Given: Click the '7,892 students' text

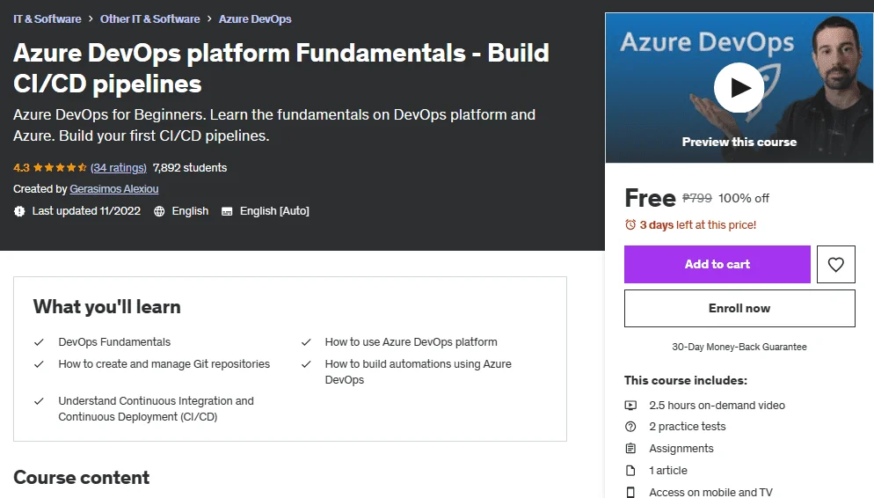Looking at the screenshot, I should click(190, 168).
